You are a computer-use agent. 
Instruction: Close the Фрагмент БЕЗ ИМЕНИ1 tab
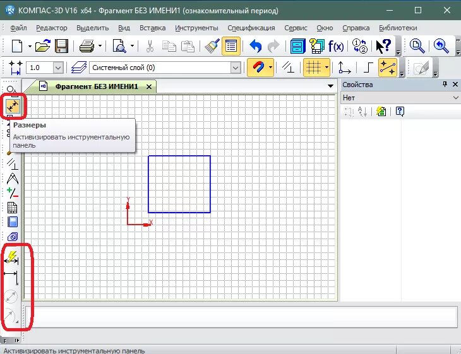[149, 86]
